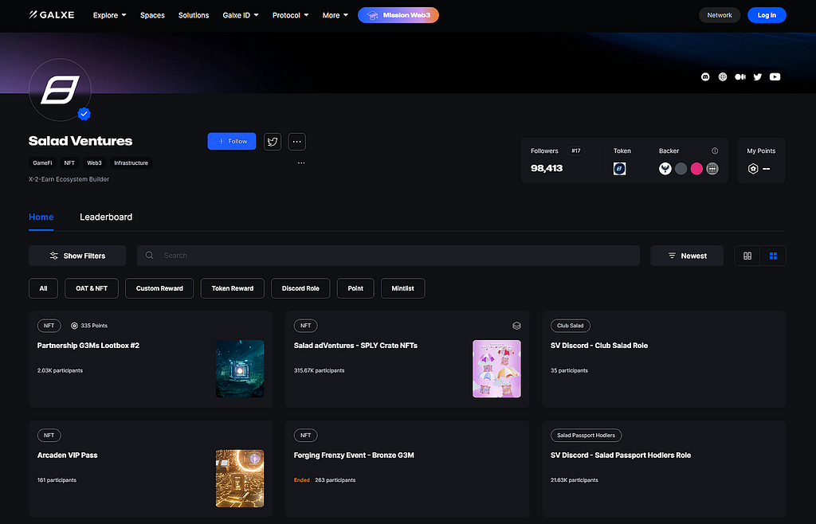Click the Backer info icon
Image resolution: width=816 pixels, height=524 pixels.
[x=715, y=151]
